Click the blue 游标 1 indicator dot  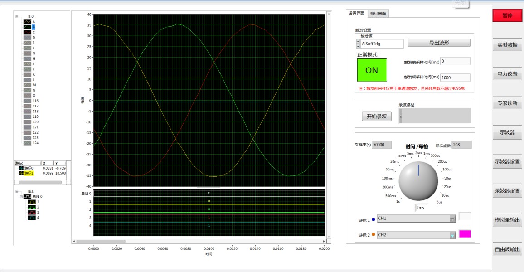pyautogui.click(x=374, y=219)
